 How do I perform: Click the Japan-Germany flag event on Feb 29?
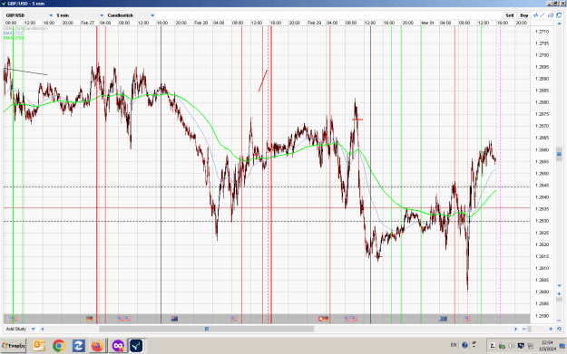tap(323, 319)
